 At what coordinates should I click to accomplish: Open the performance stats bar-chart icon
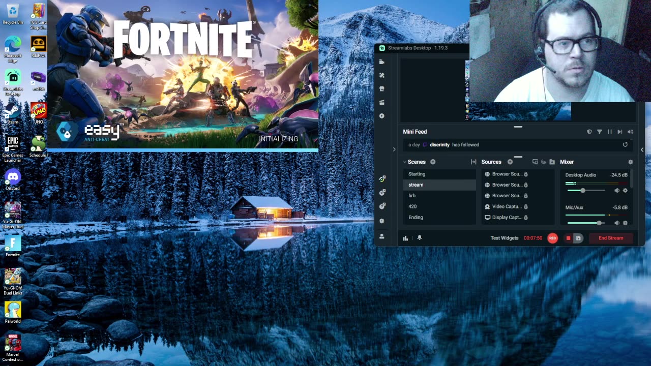pos(405,238)
